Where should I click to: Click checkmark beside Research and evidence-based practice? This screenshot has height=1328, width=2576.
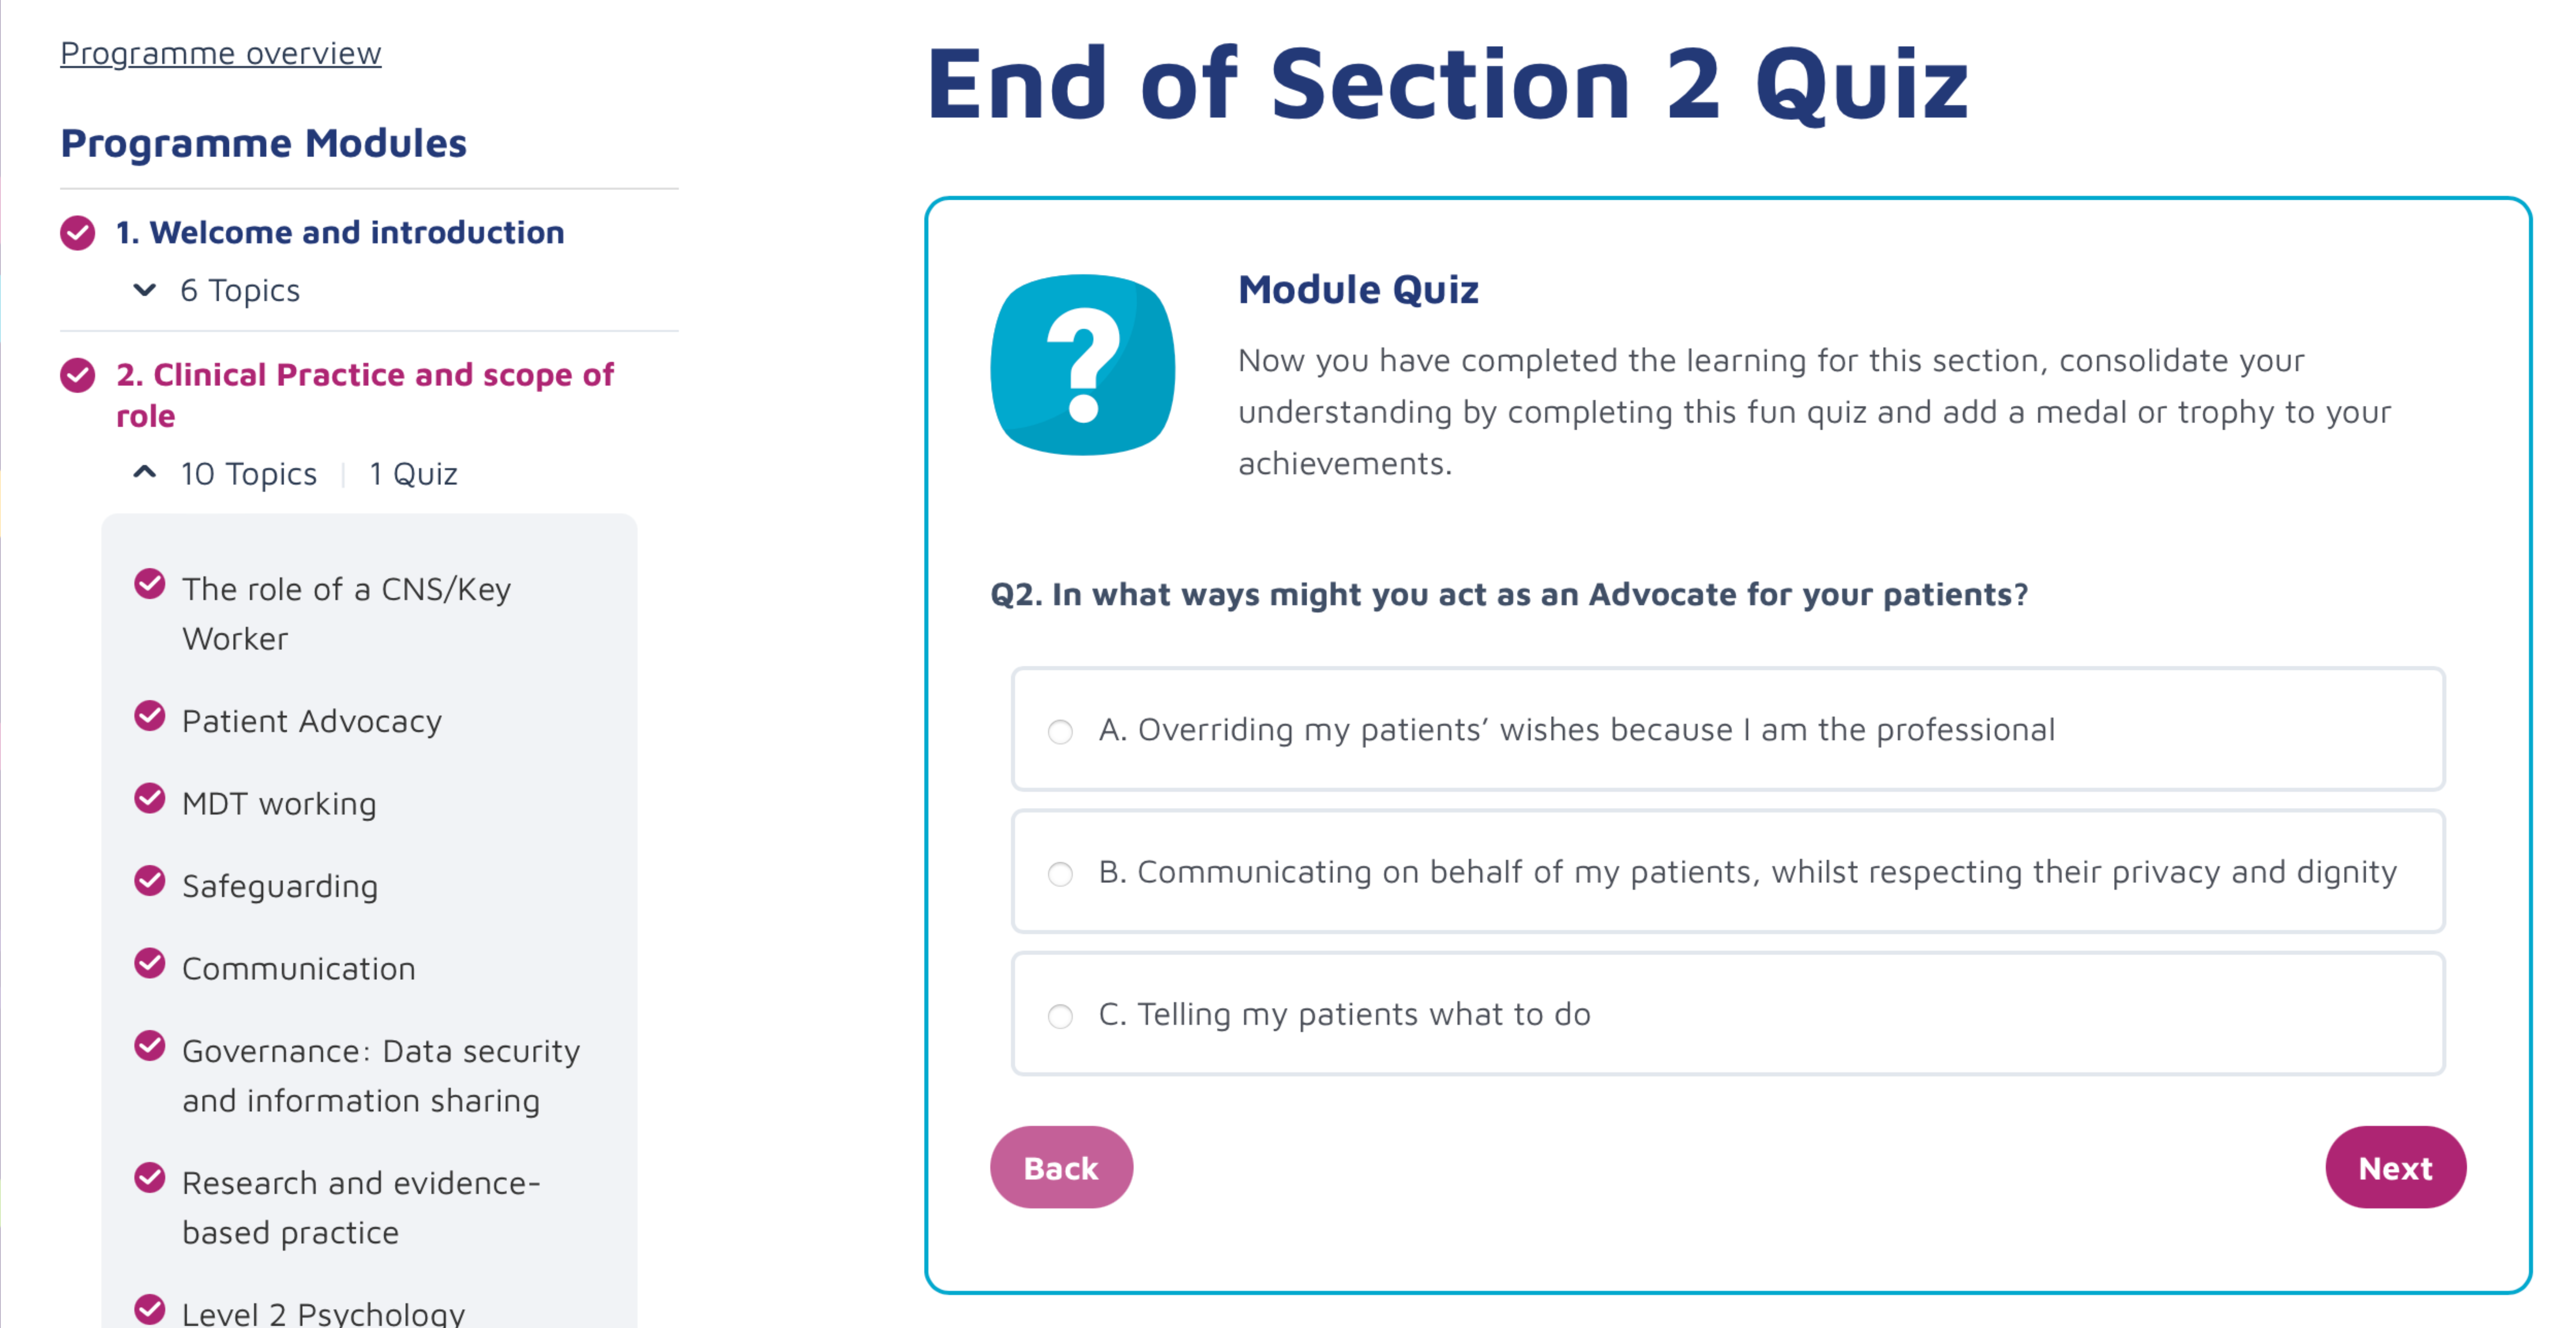coord(150,1178)
